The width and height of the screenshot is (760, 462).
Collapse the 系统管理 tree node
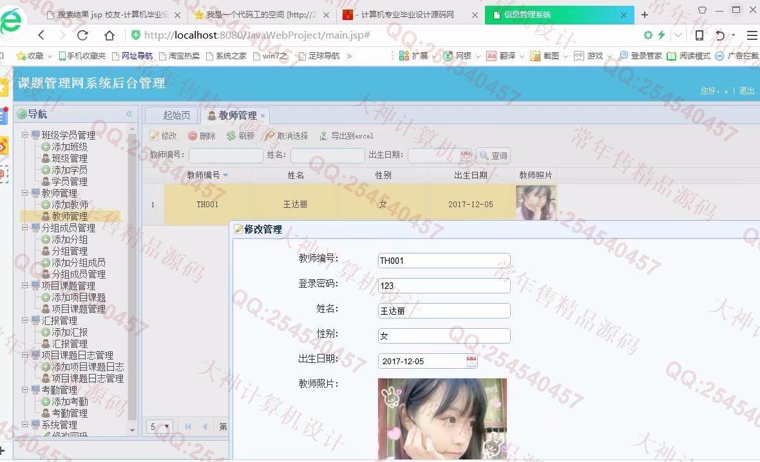tap(24, 425)
